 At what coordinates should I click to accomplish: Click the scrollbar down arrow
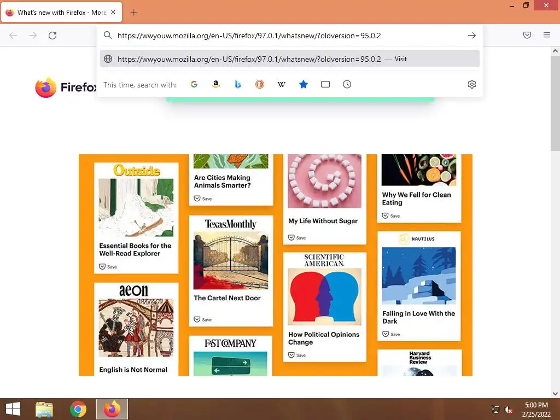click(x=555, y=394)
